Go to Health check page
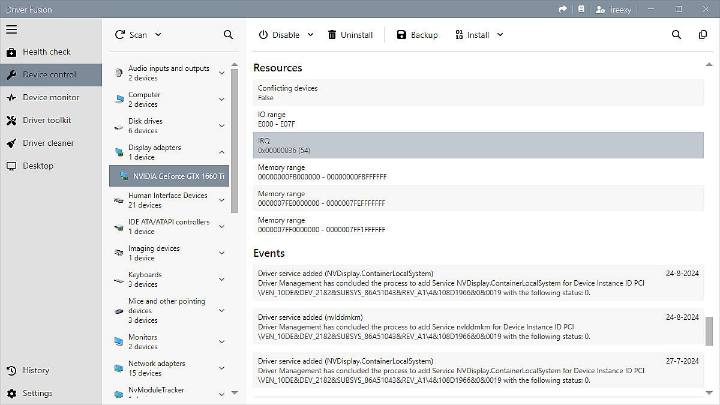Image resolution: width=720 pixels, height=405 pixels. [x=46, y=52]
